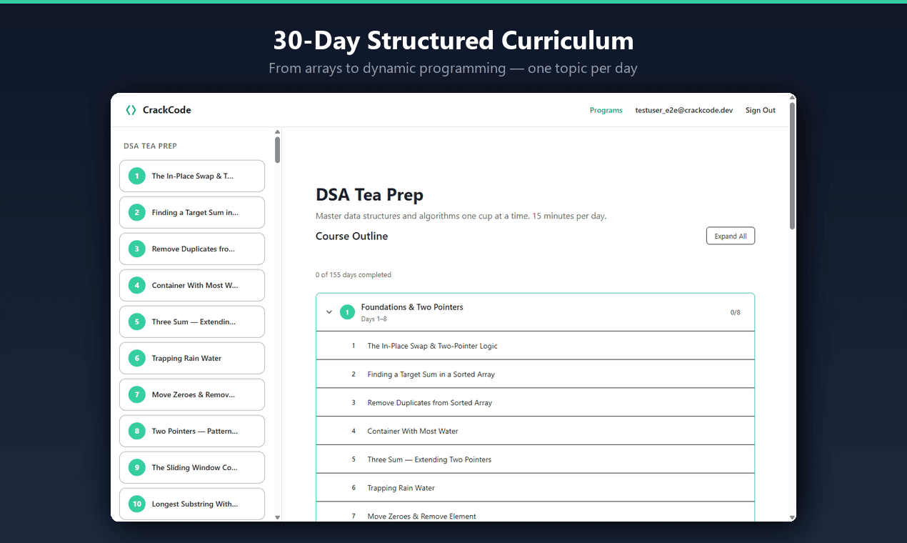The height and width of the screenshot is (543, 907).
Task: Sign out of CrackCode
Action: pos(761,110)
